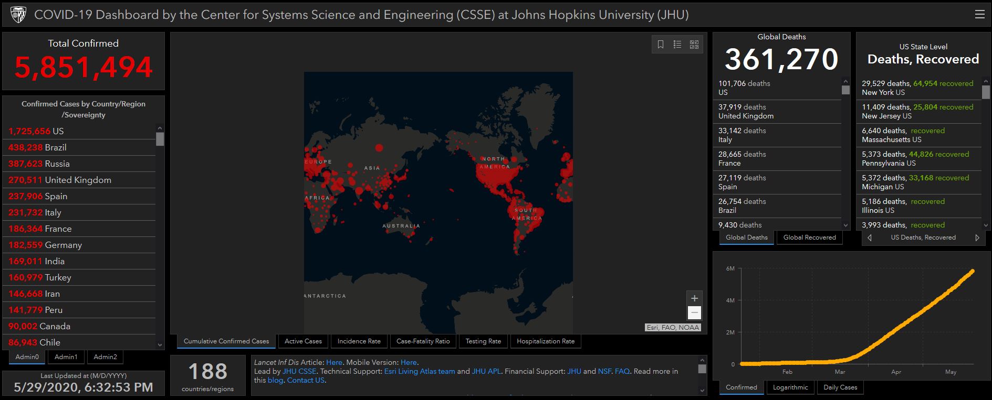Switch to the Cumulative Confirmed Cases map tab
This screenshot has height=400, width=992.
click(x=226, y=341)
